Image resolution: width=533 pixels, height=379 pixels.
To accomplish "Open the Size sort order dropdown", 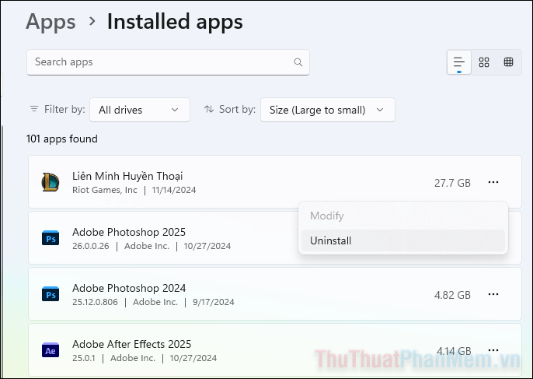I will [328, 110].
